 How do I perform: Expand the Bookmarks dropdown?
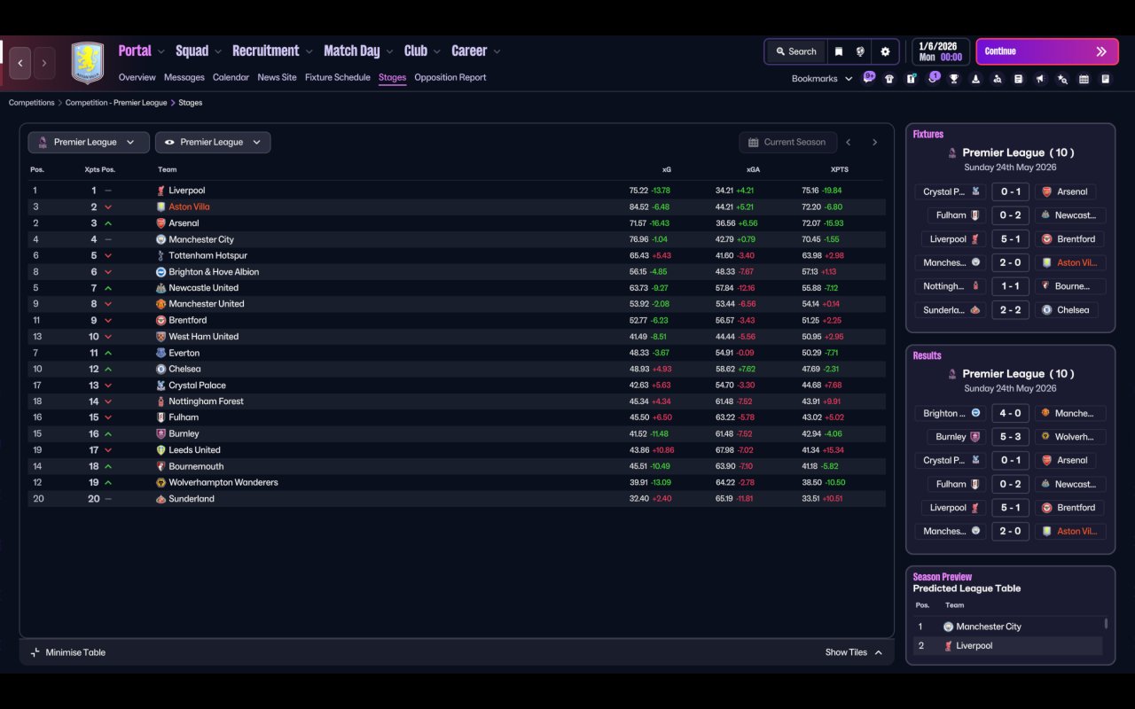(x=822, y=79)
